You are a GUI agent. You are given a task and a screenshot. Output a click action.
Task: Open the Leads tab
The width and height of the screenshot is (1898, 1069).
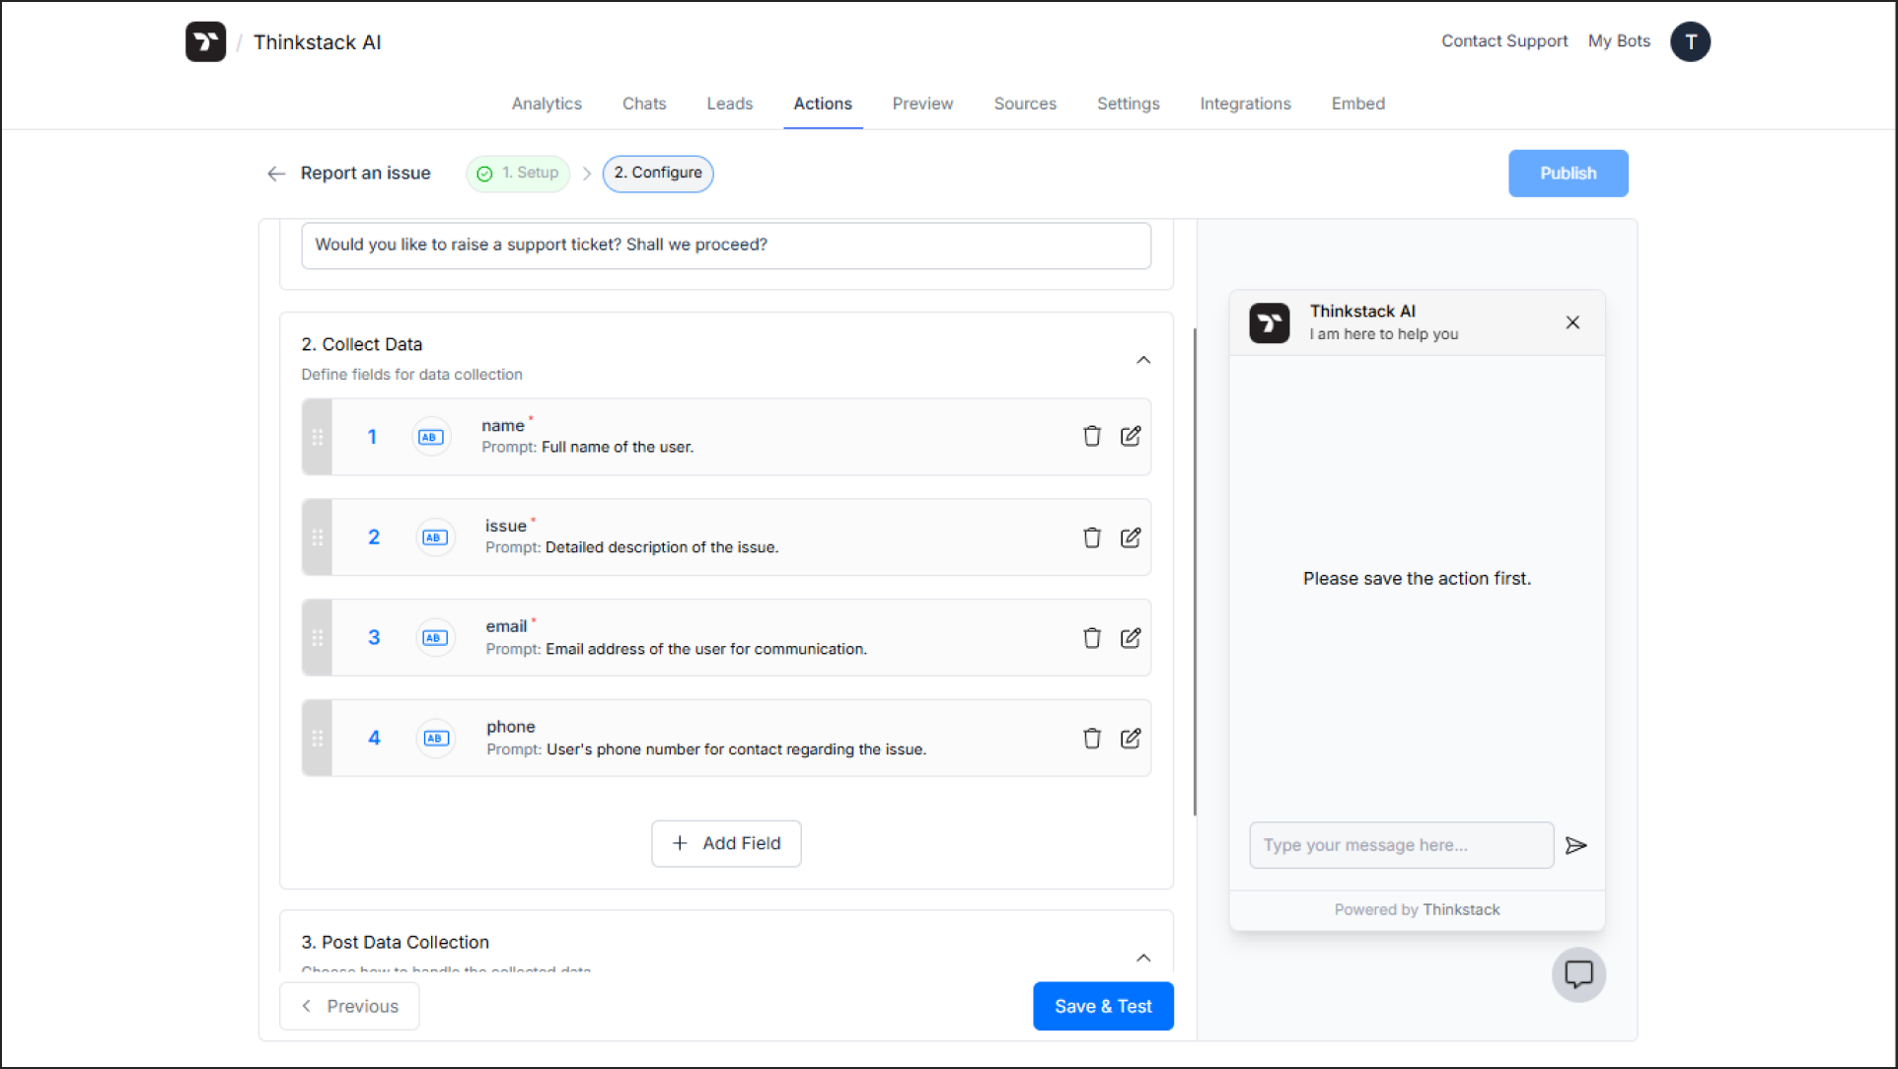[729, 104]
